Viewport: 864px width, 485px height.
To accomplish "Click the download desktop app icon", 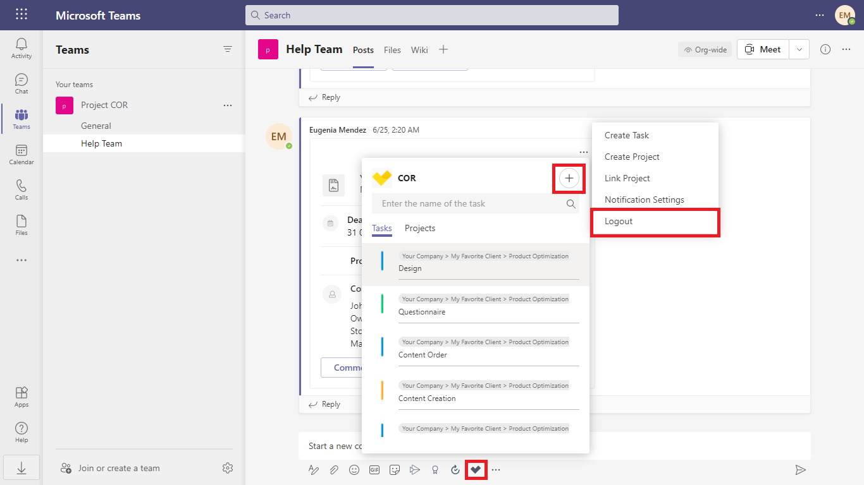I will point(22,468).
